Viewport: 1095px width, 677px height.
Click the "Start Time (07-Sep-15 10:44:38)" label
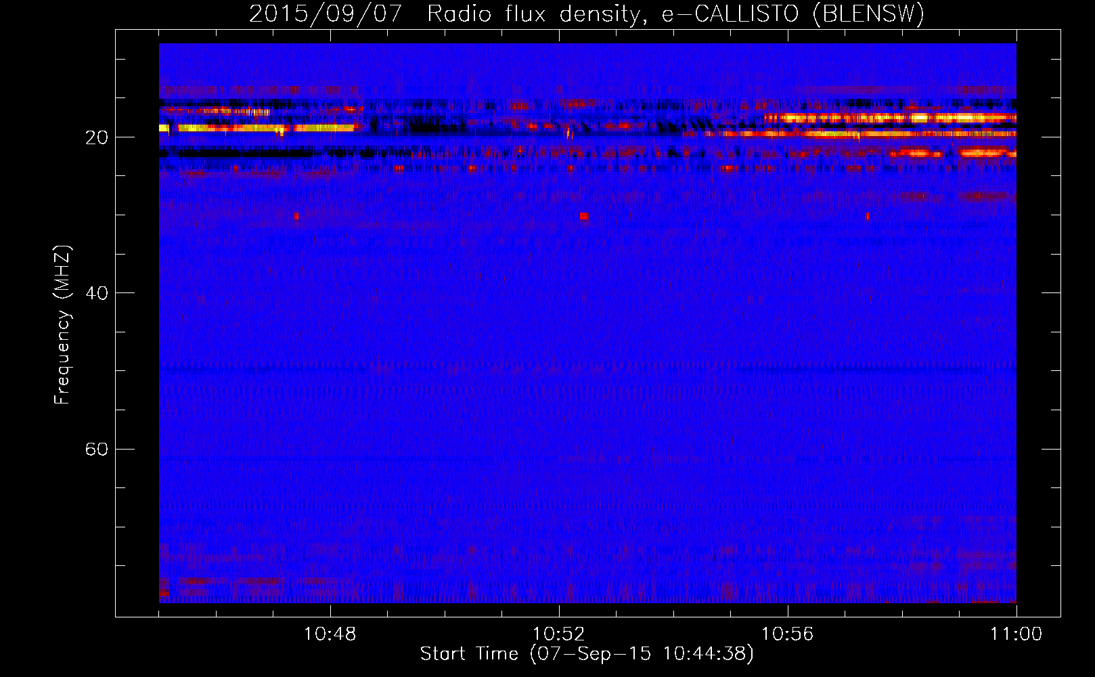click(587, 653)
